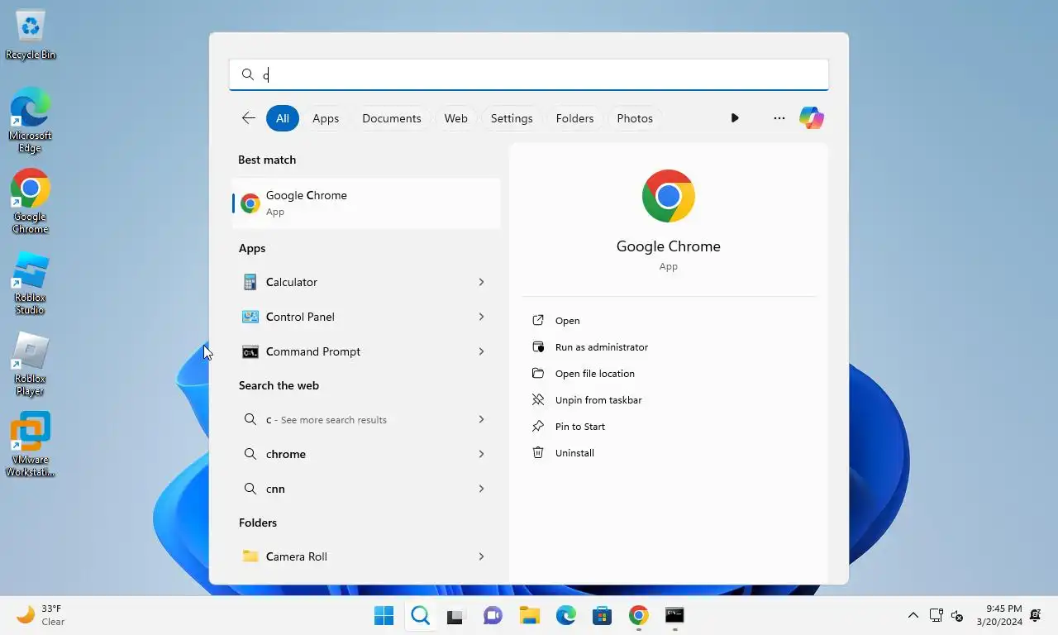Open the Chat app on taskbar
This screenshot has height=635, width=1058.
pos(493,615)
